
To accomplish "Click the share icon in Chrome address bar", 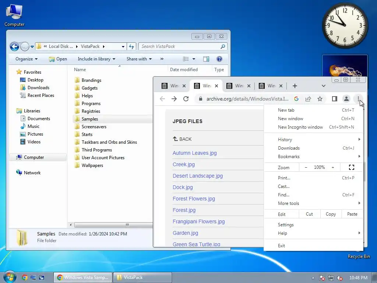I will [x=308, y=99].
